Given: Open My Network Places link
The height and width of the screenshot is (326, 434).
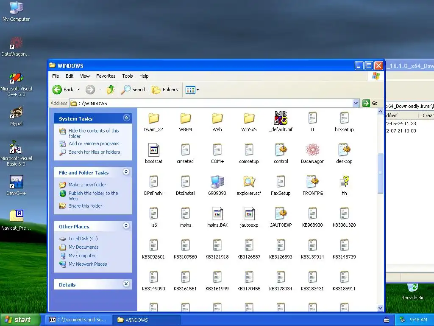Looking at the screenshot, I should tap(88, 264).
